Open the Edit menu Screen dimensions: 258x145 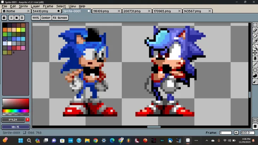(x=13, y=6)
